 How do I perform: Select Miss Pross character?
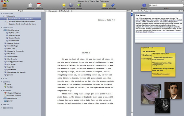[11, 54]
